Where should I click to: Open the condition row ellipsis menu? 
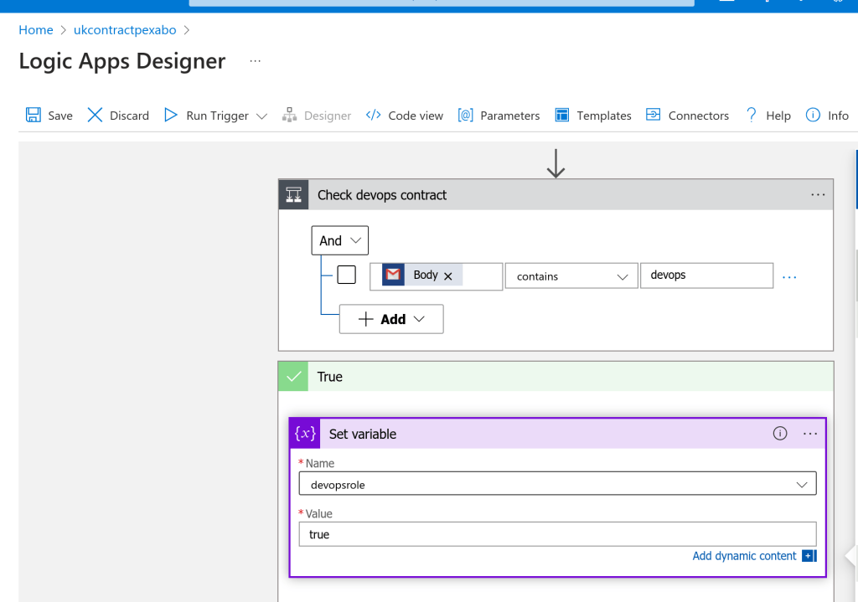pyautogui.click(x=789, y=277)
